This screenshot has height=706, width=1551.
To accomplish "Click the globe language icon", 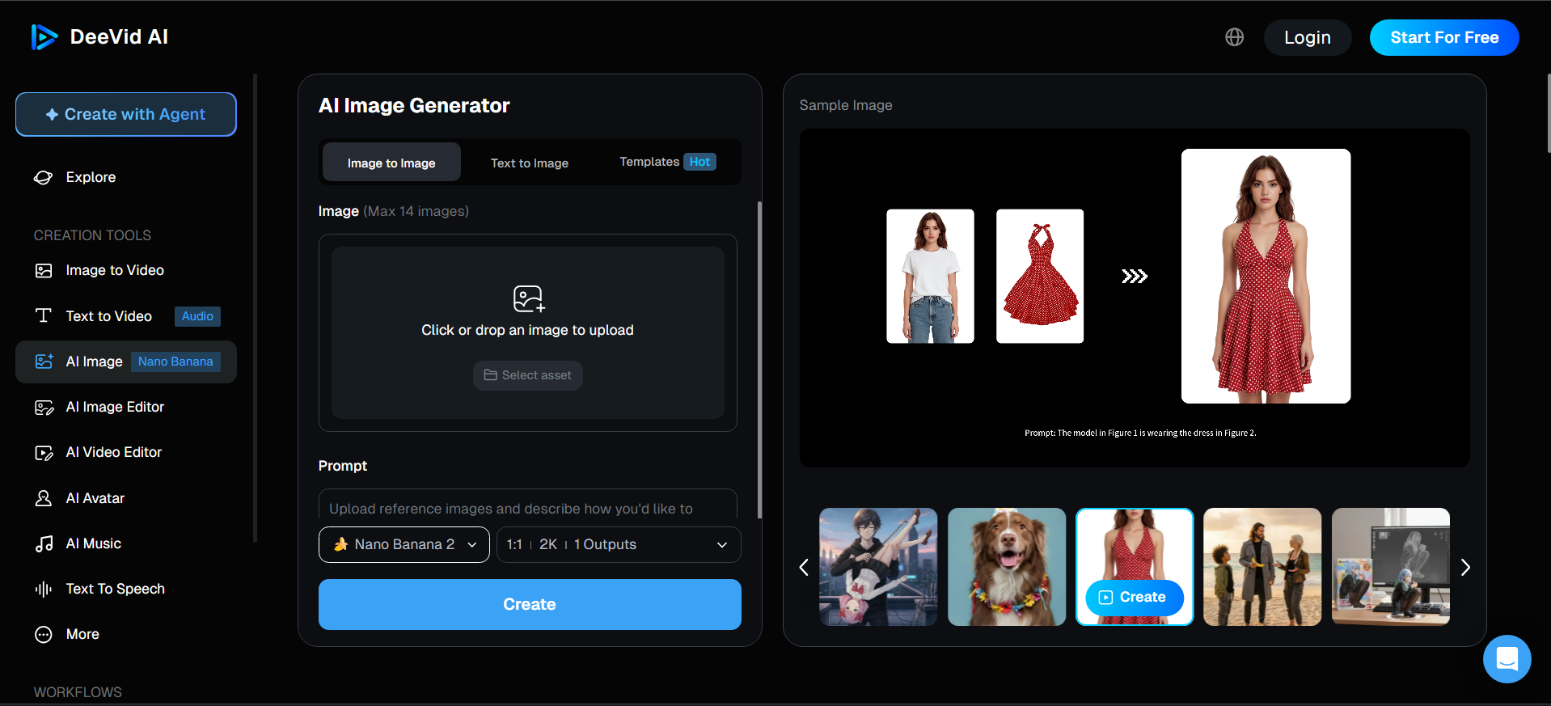I will point(1234,37).
